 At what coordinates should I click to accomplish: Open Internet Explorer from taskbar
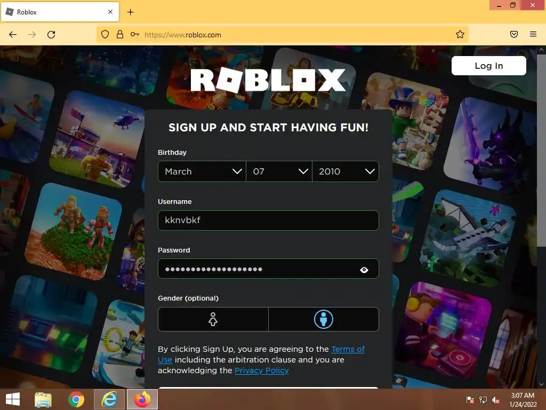pos(109,399)
